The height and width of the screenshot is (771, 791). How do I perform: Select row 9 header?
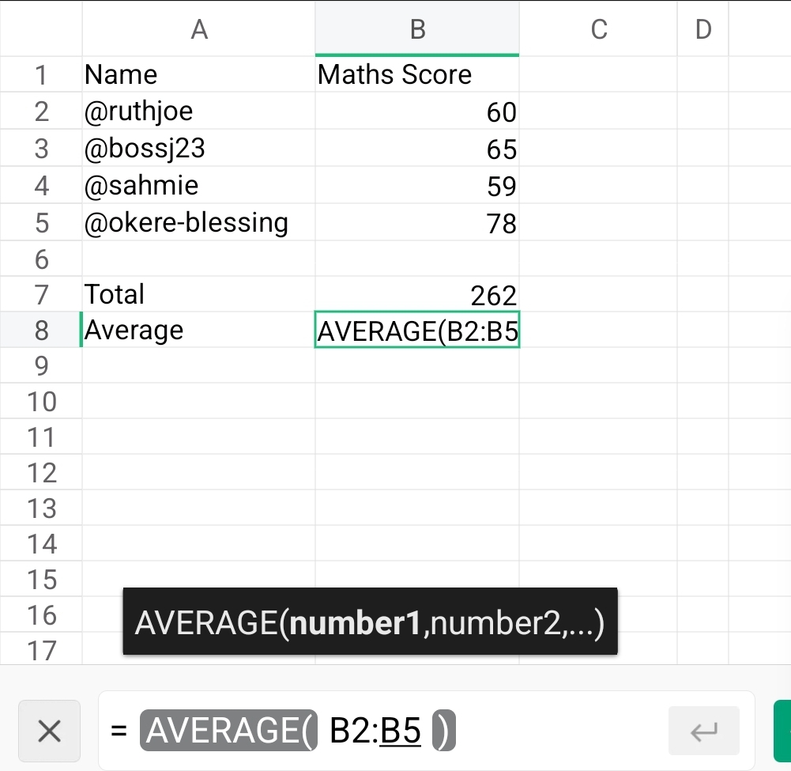click(x=41, y=365)
